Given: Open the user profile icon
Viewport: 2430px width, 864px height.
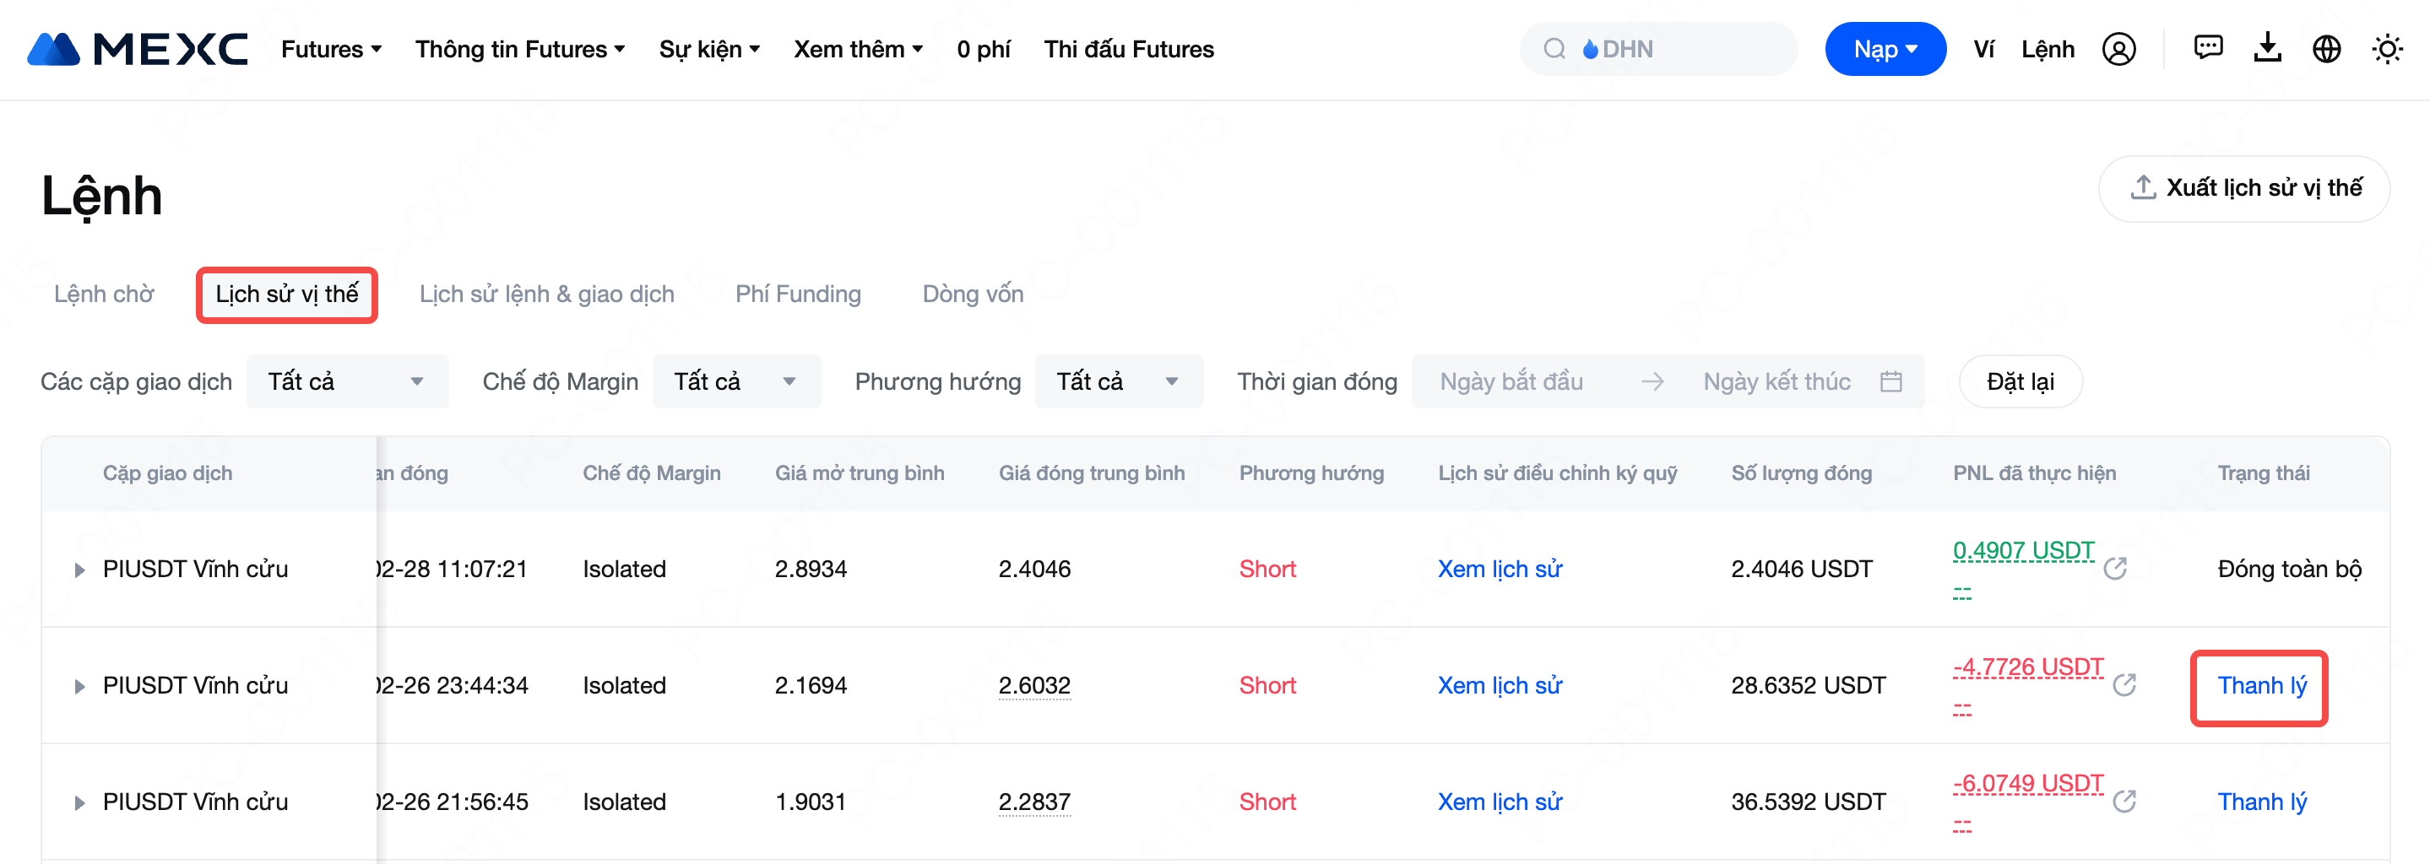Looking at the screenshot, I should 2118,49.
